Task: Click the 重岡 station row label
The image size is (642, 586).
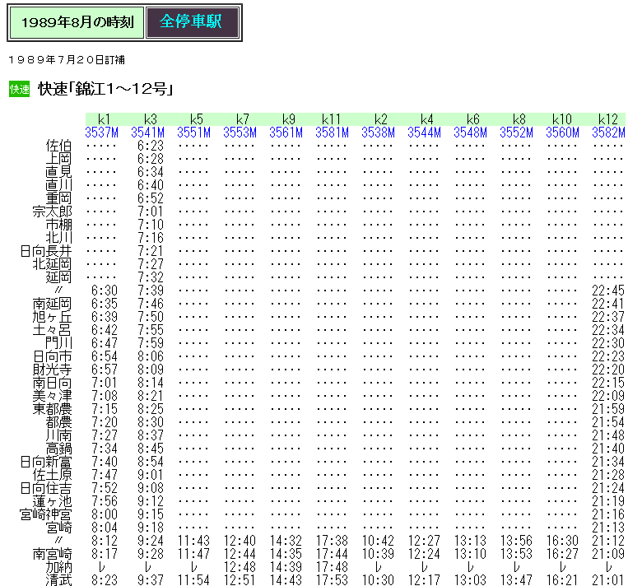Action: 58,198
